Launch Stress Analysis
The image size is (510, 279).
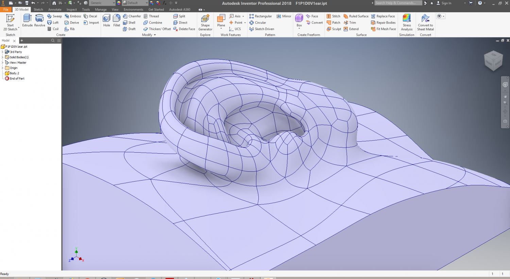(x=407, y=22)
